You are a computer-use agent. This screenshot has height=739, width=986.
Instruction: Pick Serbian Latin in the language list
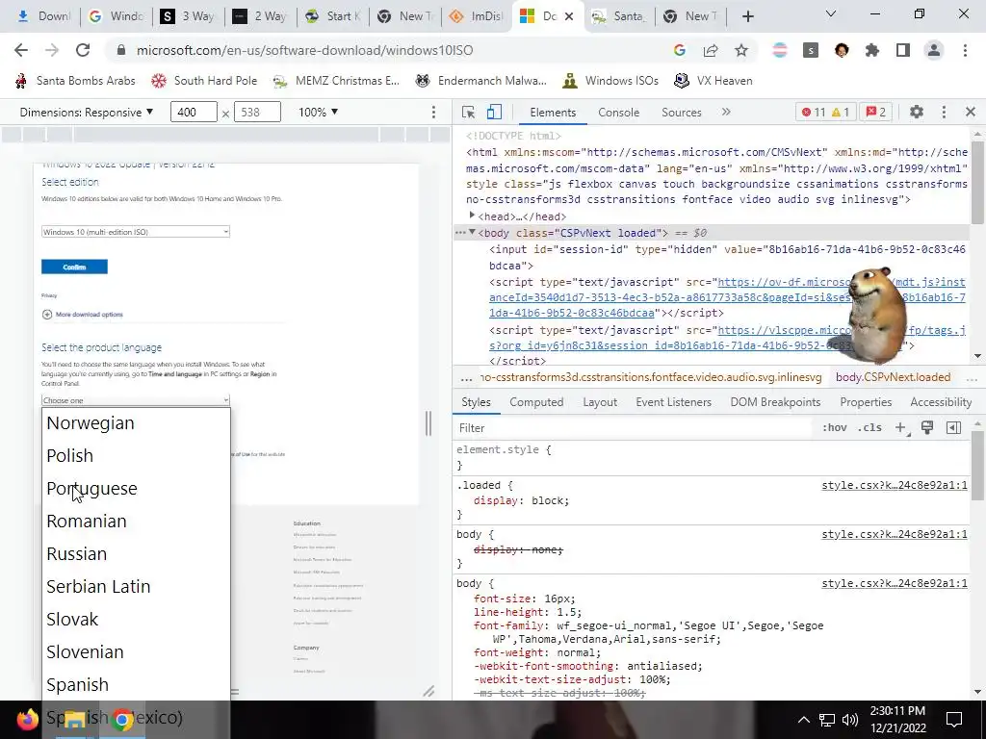(x=136, y=586)
